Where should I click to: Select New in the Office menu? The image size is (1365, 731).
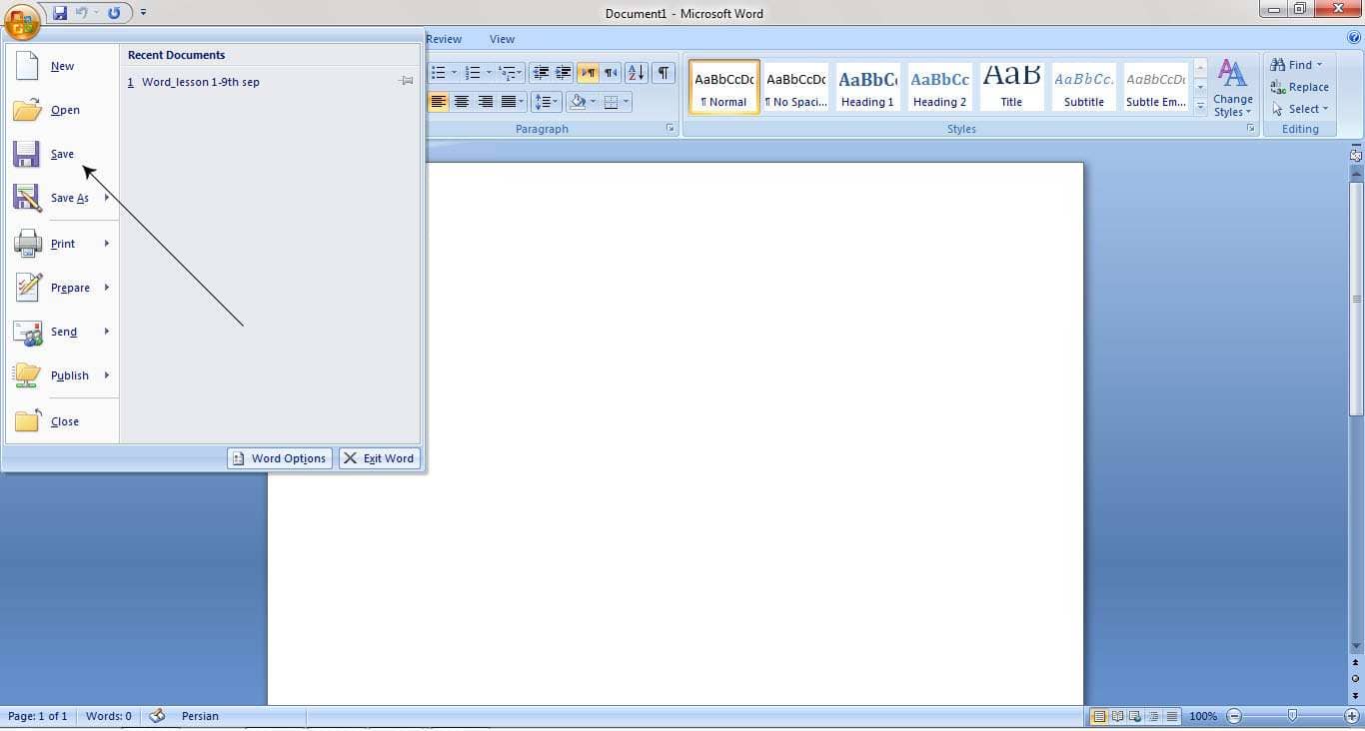pyautogui.click(x=62, y=66)
